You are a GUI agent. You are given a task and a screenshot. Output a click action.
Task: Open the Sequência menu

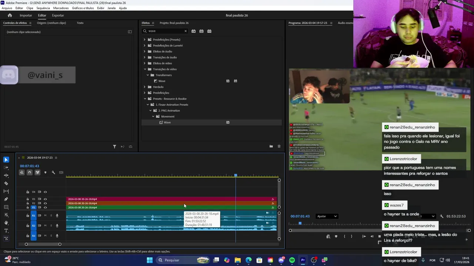tap(43, 8)
